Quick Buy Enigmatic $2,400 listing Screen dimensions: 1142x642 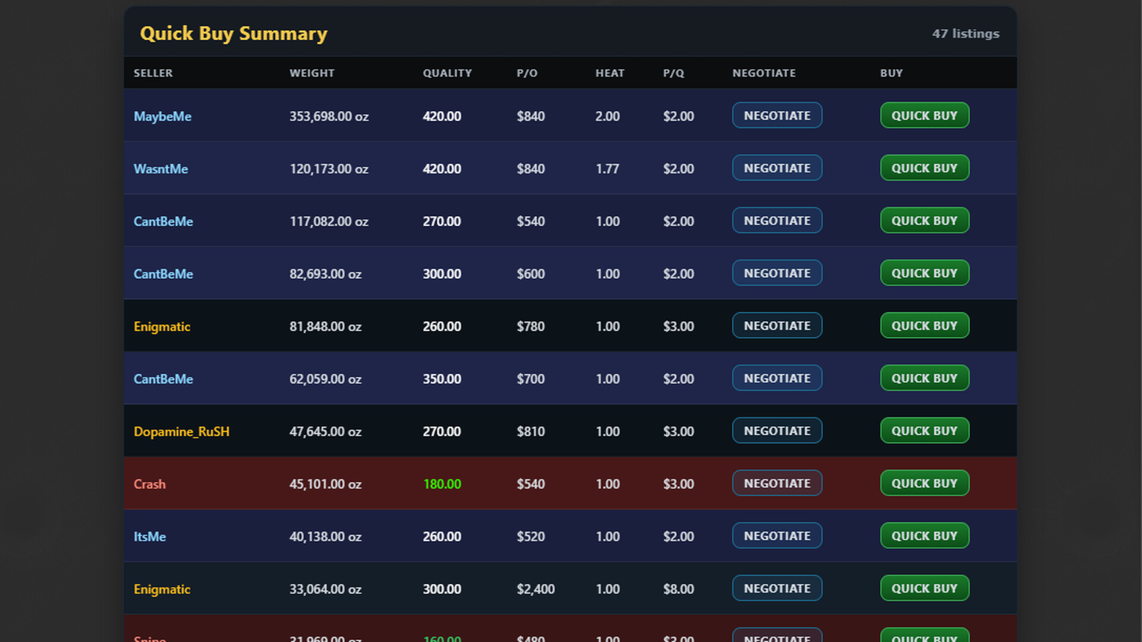click(x=924, y=588)
